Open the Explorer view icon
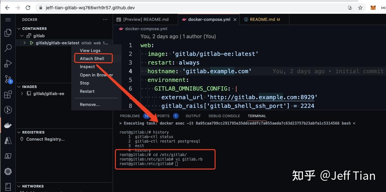This screenshot has width=386, height=192. 8,32
